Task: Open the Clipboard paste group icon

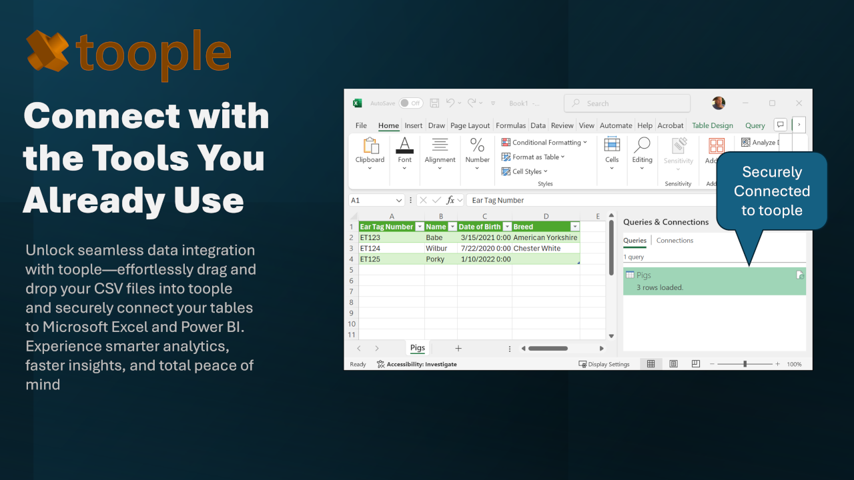Action: [x=370, y=146]
